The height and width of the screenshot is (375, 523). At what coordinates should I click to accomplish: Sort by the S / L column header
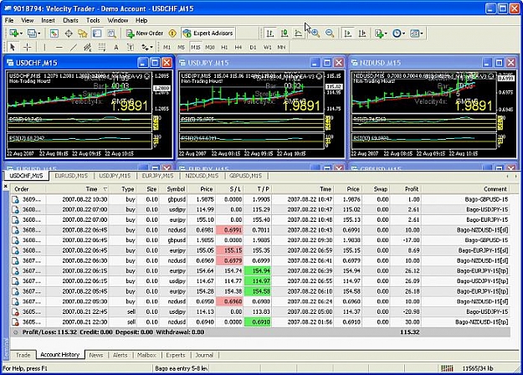230,189
